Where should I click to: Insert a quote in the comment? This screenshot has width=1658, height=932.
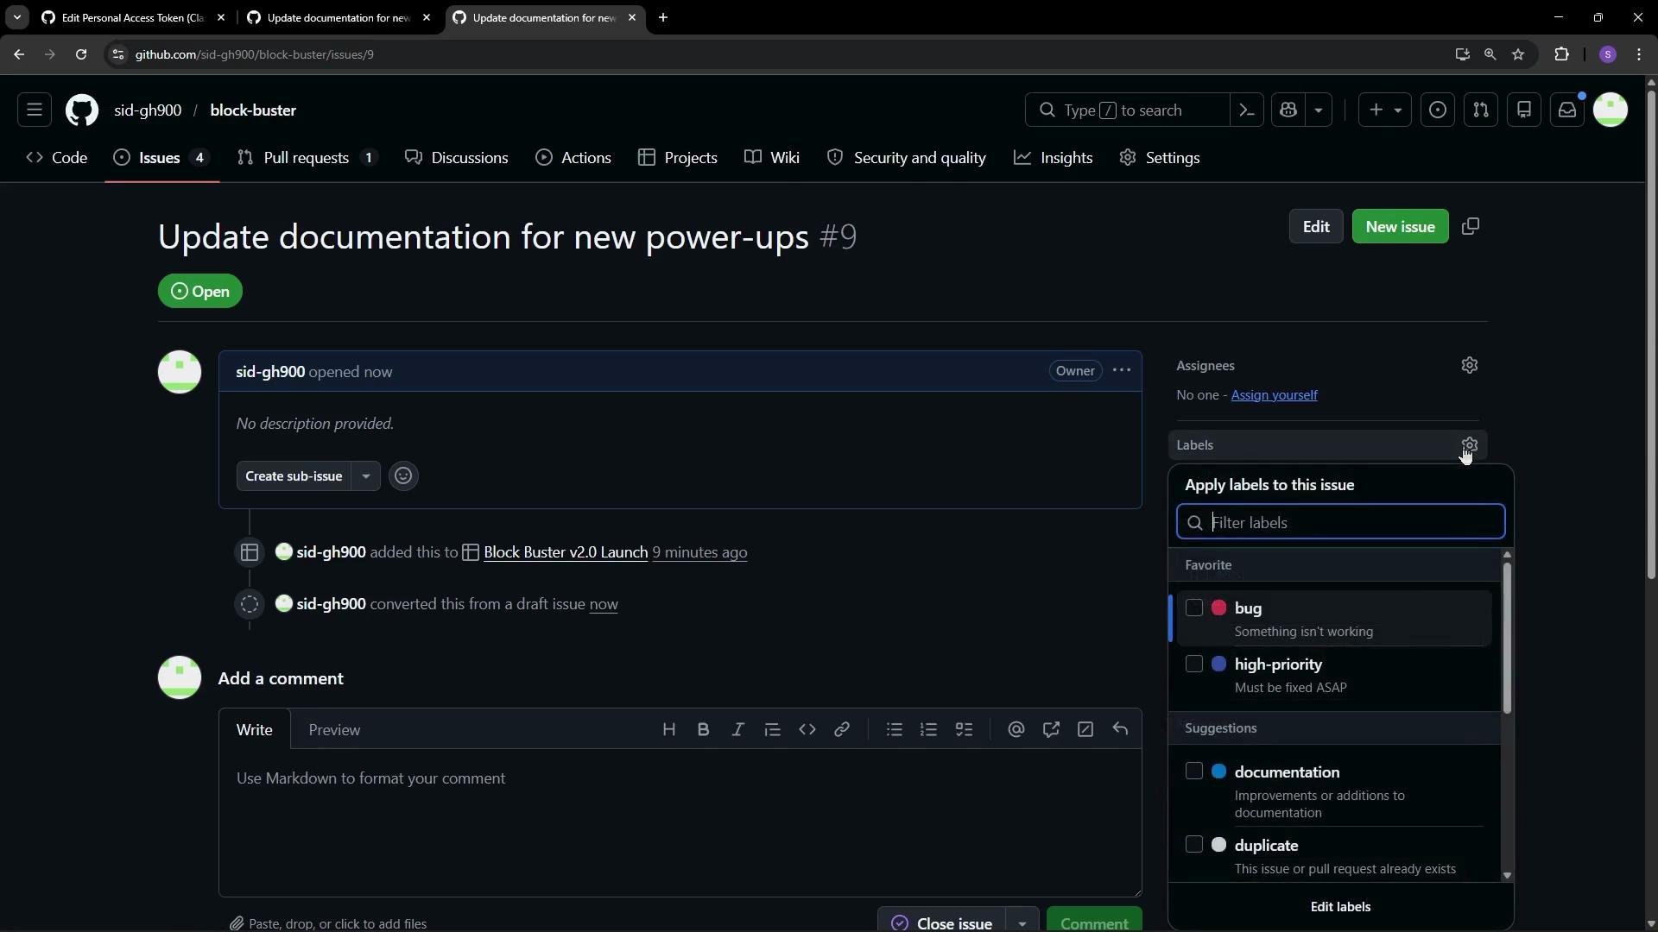tap(773, 730)
